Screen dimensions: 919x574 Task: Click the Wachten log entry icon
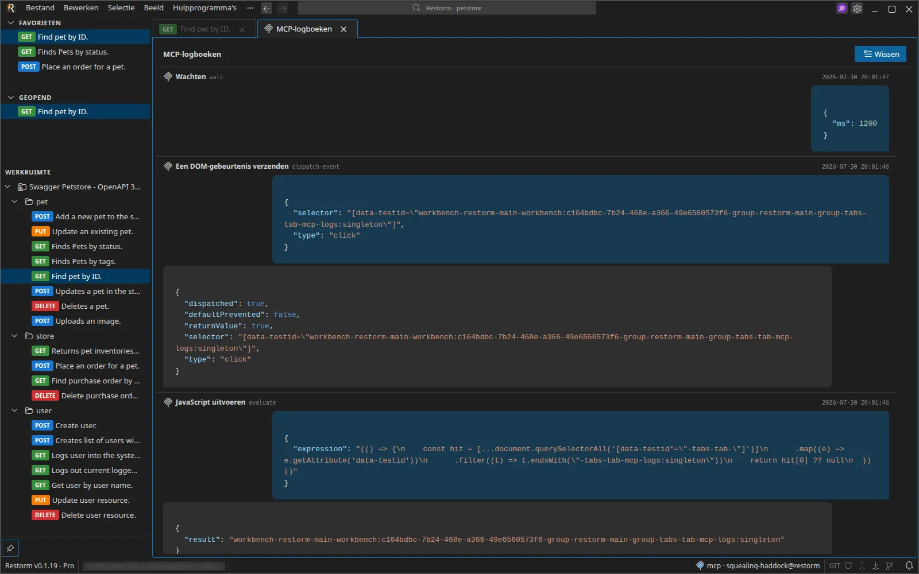pyautogui.click(x=168, y=77)
